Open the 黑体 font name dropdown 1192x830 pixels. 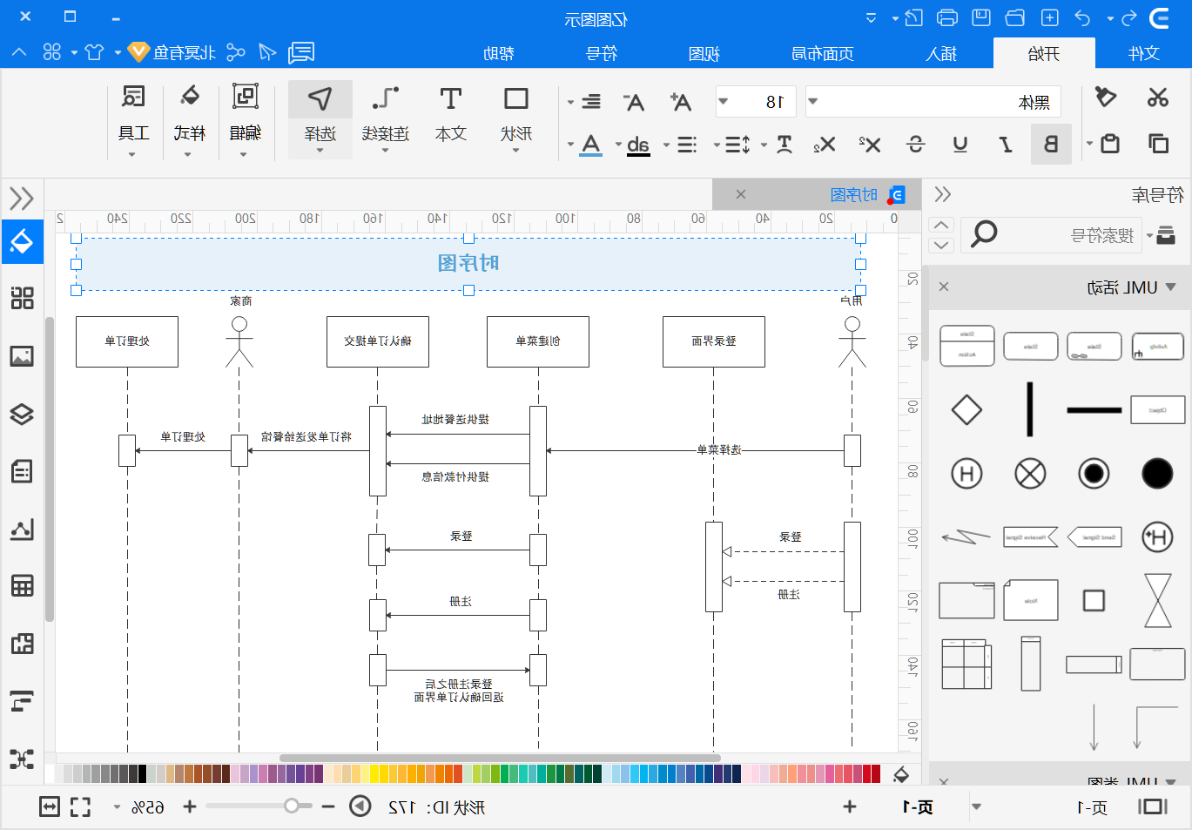pyautogui.click(x=812, y=101)
